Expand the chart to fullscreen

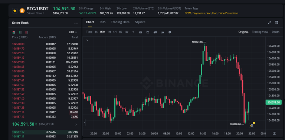[x=269, y=23]
